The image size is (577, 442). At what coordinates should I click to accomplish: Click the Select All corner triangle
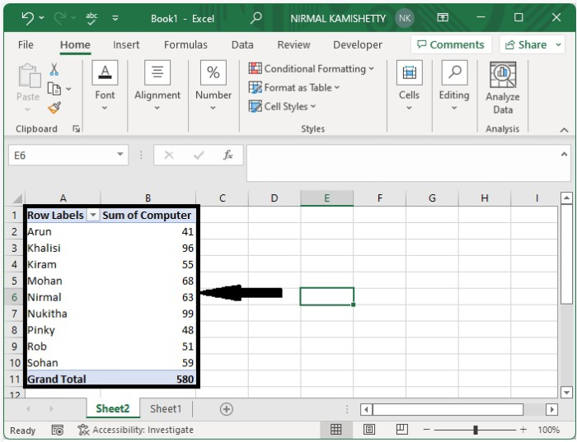click(17, 198)
